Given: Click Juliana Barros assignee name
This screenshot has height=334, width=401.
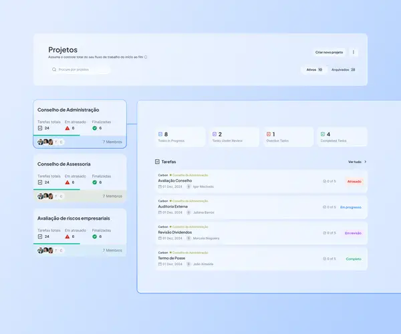Looking at the screenshot, I should (204, 212).
